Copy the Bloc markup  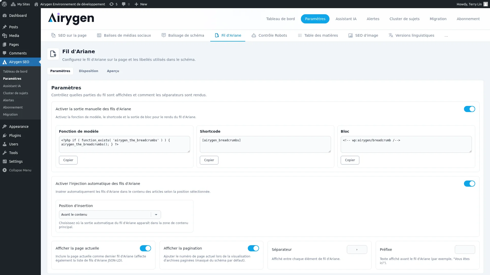point(350,160)
